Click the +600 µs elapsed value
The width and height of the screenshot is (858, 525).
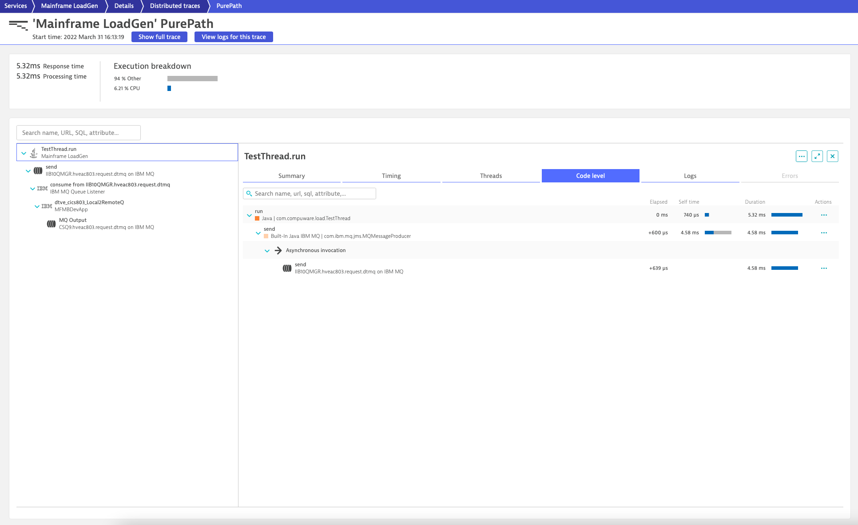[x=658, y=233]
